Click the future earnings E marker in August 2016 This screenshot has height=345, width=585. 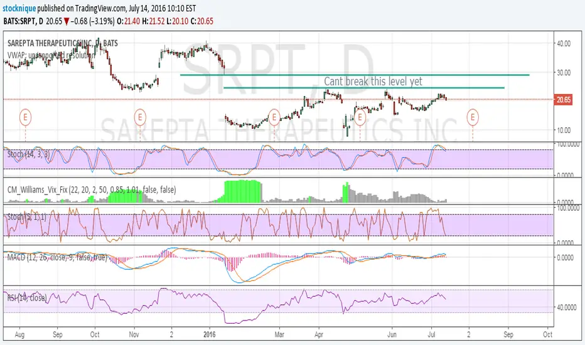pyautogui.click(x=473, y=117)
